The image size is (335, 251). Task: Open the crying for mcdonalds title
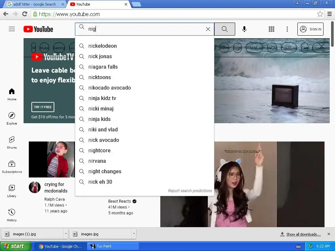tap(56, 188)
